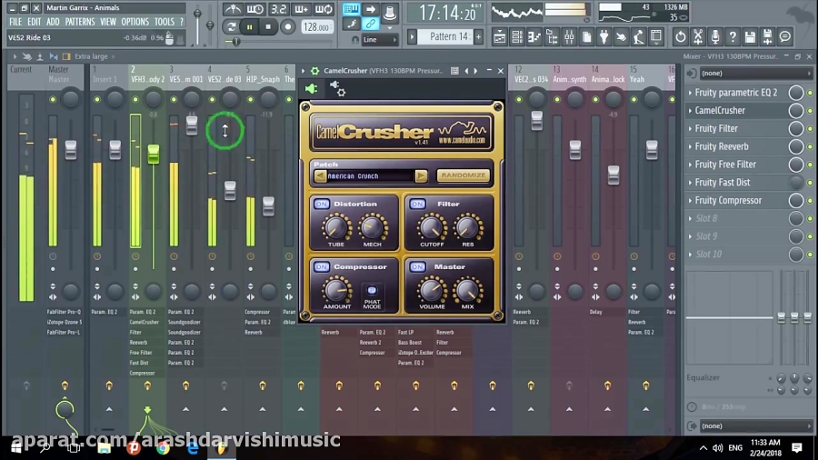Open the plugin picker plug icon

point(604,37)
